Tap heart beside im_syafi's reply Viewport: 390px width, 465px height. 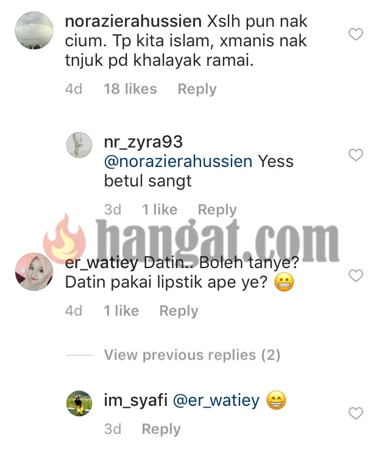coord(356,414)
